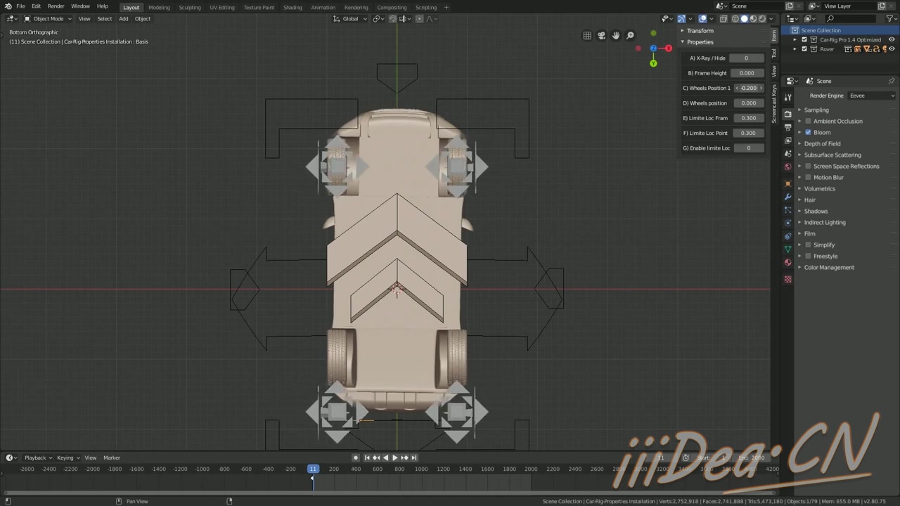Screen dimensions: 900x506
Task: Enable the Simplify checkbox
Action: pos(808,245)
